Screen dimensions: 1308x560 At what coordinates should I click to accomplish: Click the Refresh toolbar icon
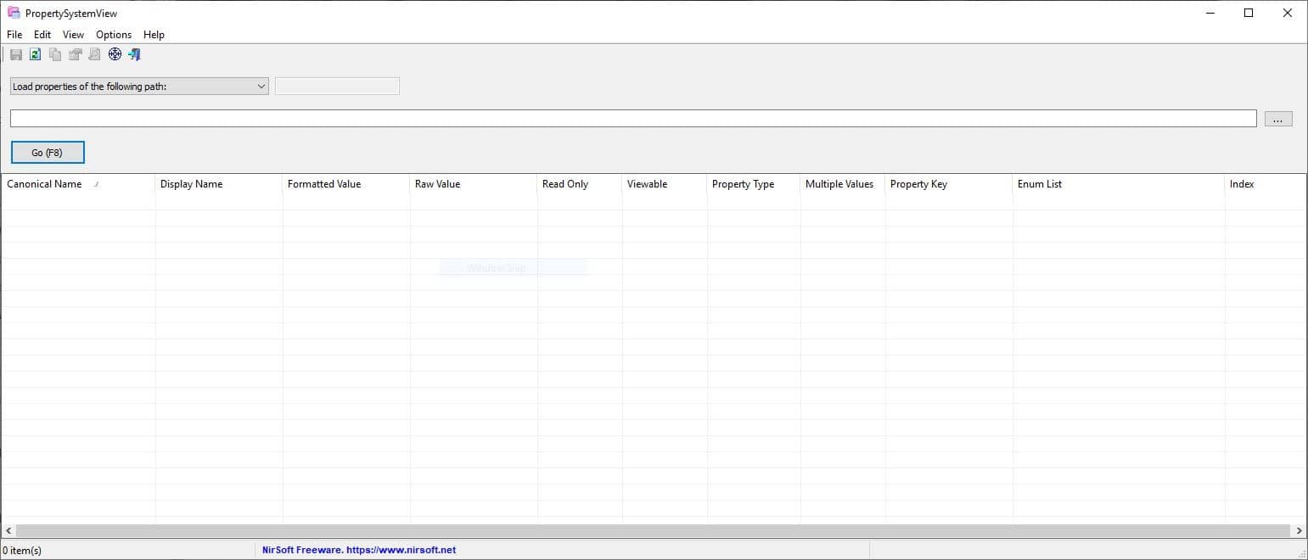pyautogui.click(x=34, y=53)
